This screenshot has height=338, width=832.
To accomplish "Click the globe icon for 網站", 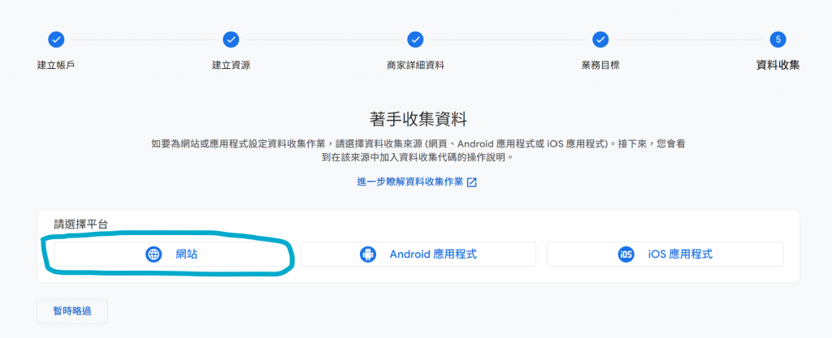I will (x=154, y=255).
